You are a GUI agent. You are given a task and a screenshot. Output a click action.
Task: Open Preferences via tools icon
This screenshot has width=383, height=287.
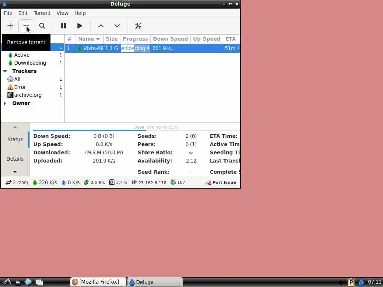pyautogui.click(x=138, y=26)
